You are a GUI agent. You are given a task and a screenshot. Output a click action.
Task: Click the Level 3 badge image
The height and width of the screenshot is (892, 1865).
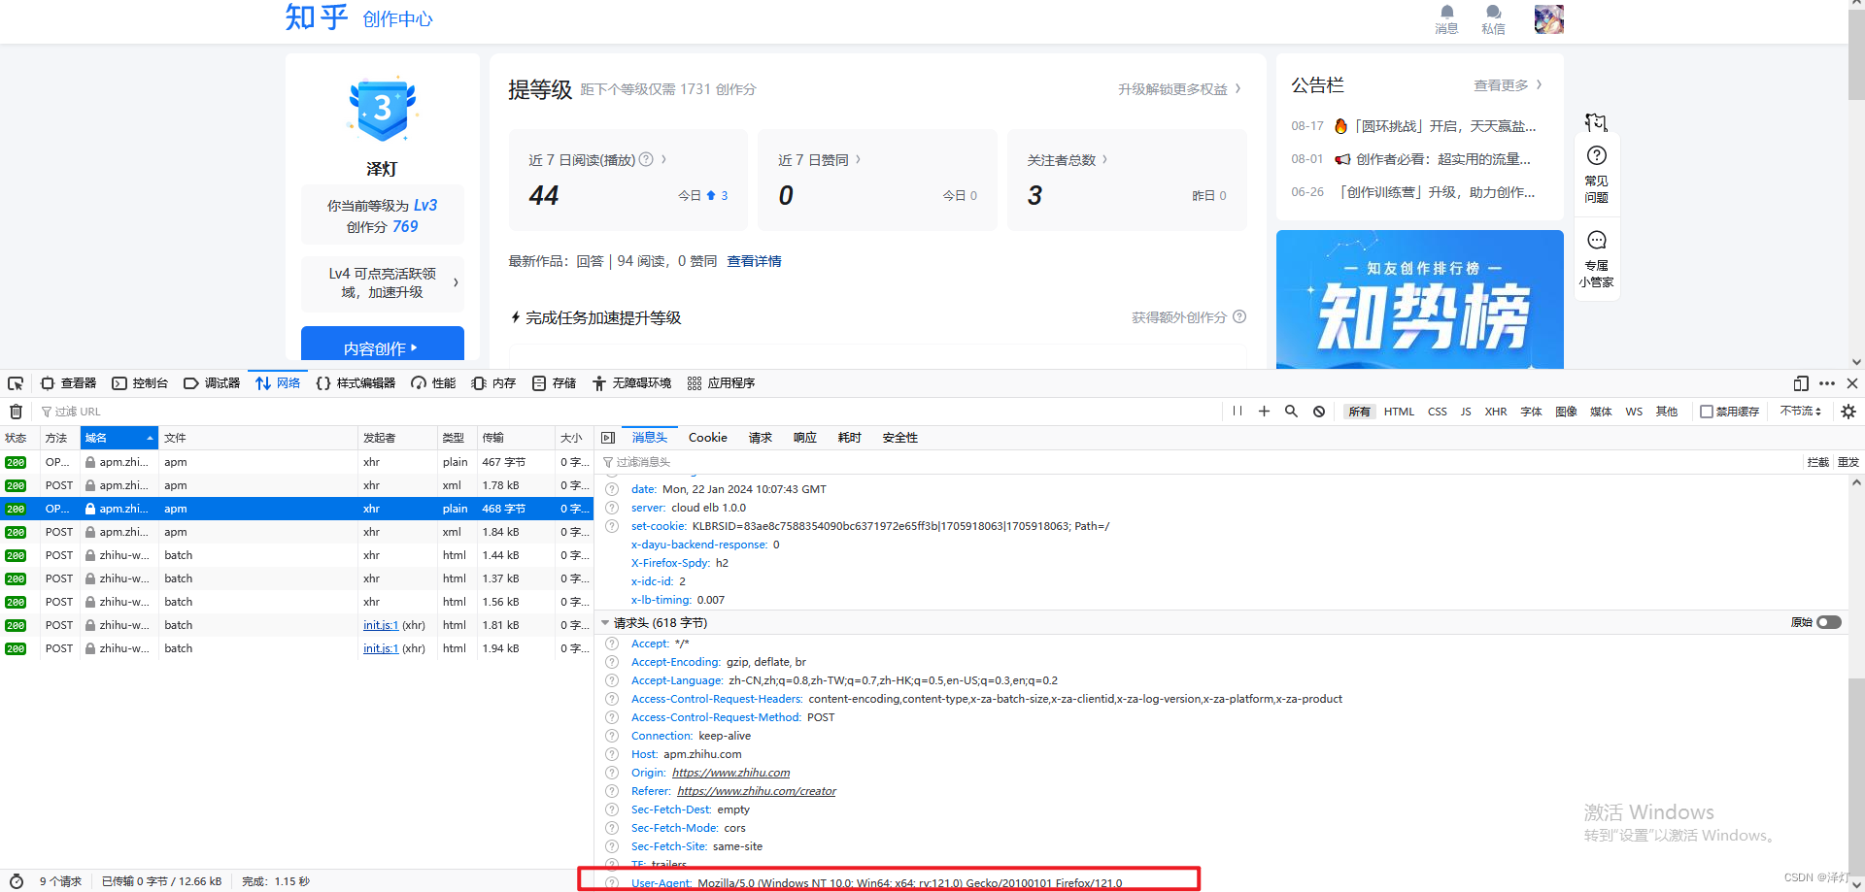click(x=382, y=109)
